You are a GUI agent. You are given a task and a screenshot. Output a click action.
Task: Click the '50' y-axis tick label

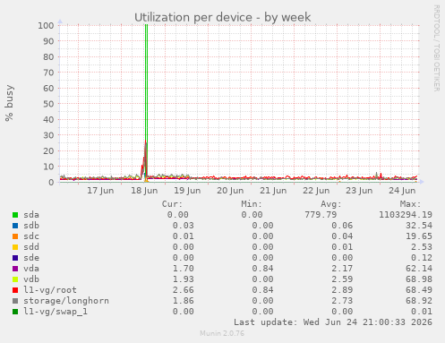(48, 104)
